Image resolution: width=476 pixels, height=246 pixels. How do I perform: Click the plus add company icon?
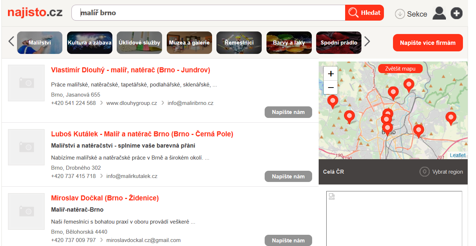[456, 13]
